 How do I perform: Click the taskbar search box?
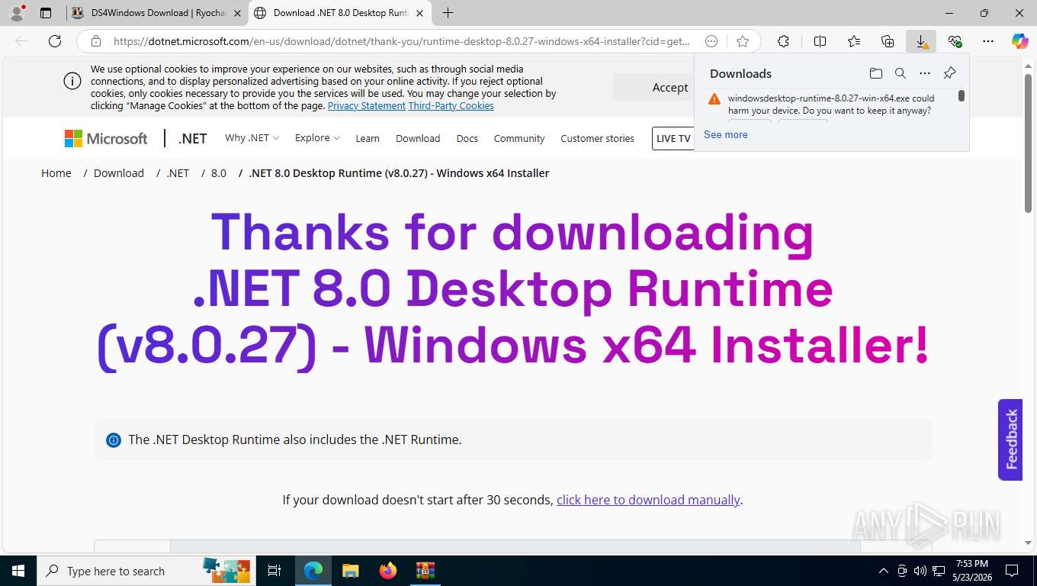click(x=146, y=571)
